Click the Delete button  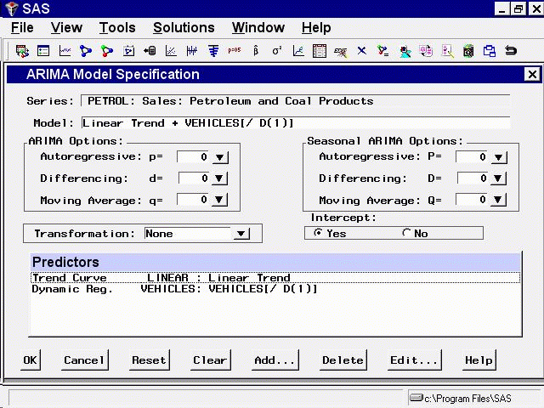click(x=343, y=360)
